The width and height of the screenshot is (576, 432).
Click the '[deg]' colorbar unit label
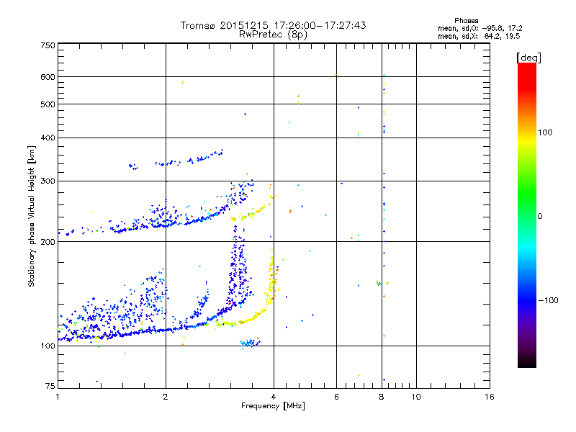point(528,58)
